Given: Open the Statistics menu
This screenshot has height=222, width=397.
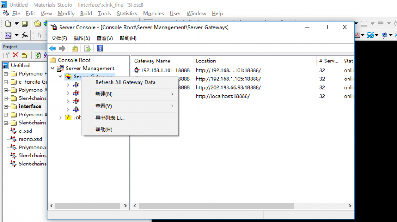Looking at the screenshot, I should coord(127,13).
